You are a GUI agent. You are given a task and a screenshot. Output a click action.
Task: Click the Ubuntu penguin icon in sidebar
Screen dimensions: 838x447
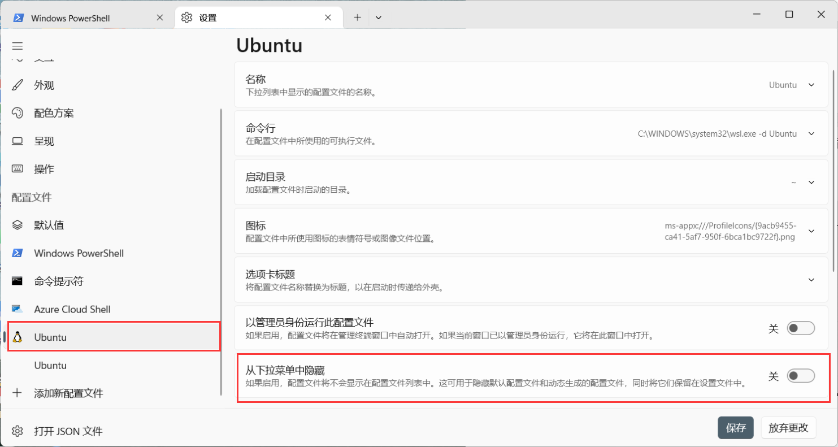point(18,337)
